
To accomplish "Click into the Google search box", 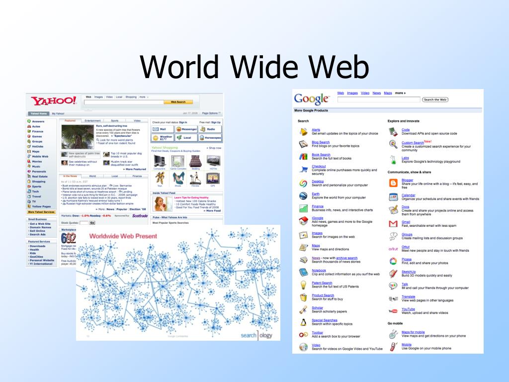I will coord(379,99).
